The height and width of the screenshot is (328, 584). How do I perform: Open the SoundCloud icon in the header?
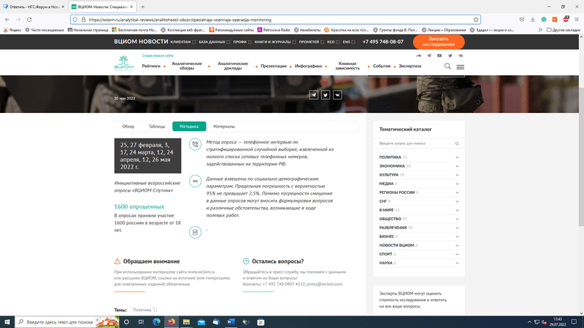click(x=418, y=55)
